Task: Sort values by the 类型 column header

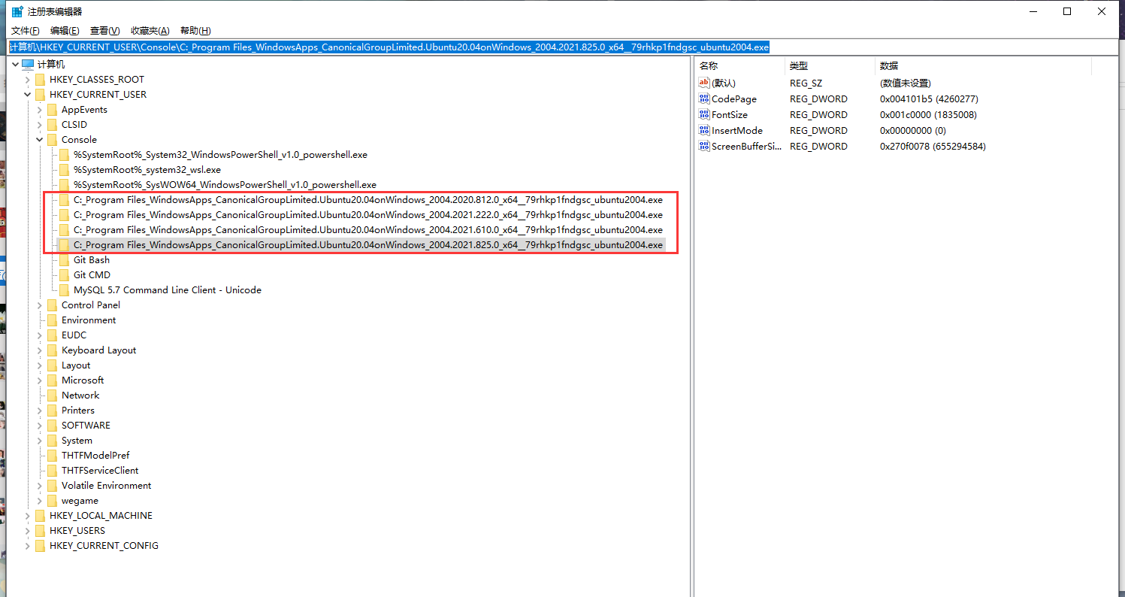Action: 800,65
